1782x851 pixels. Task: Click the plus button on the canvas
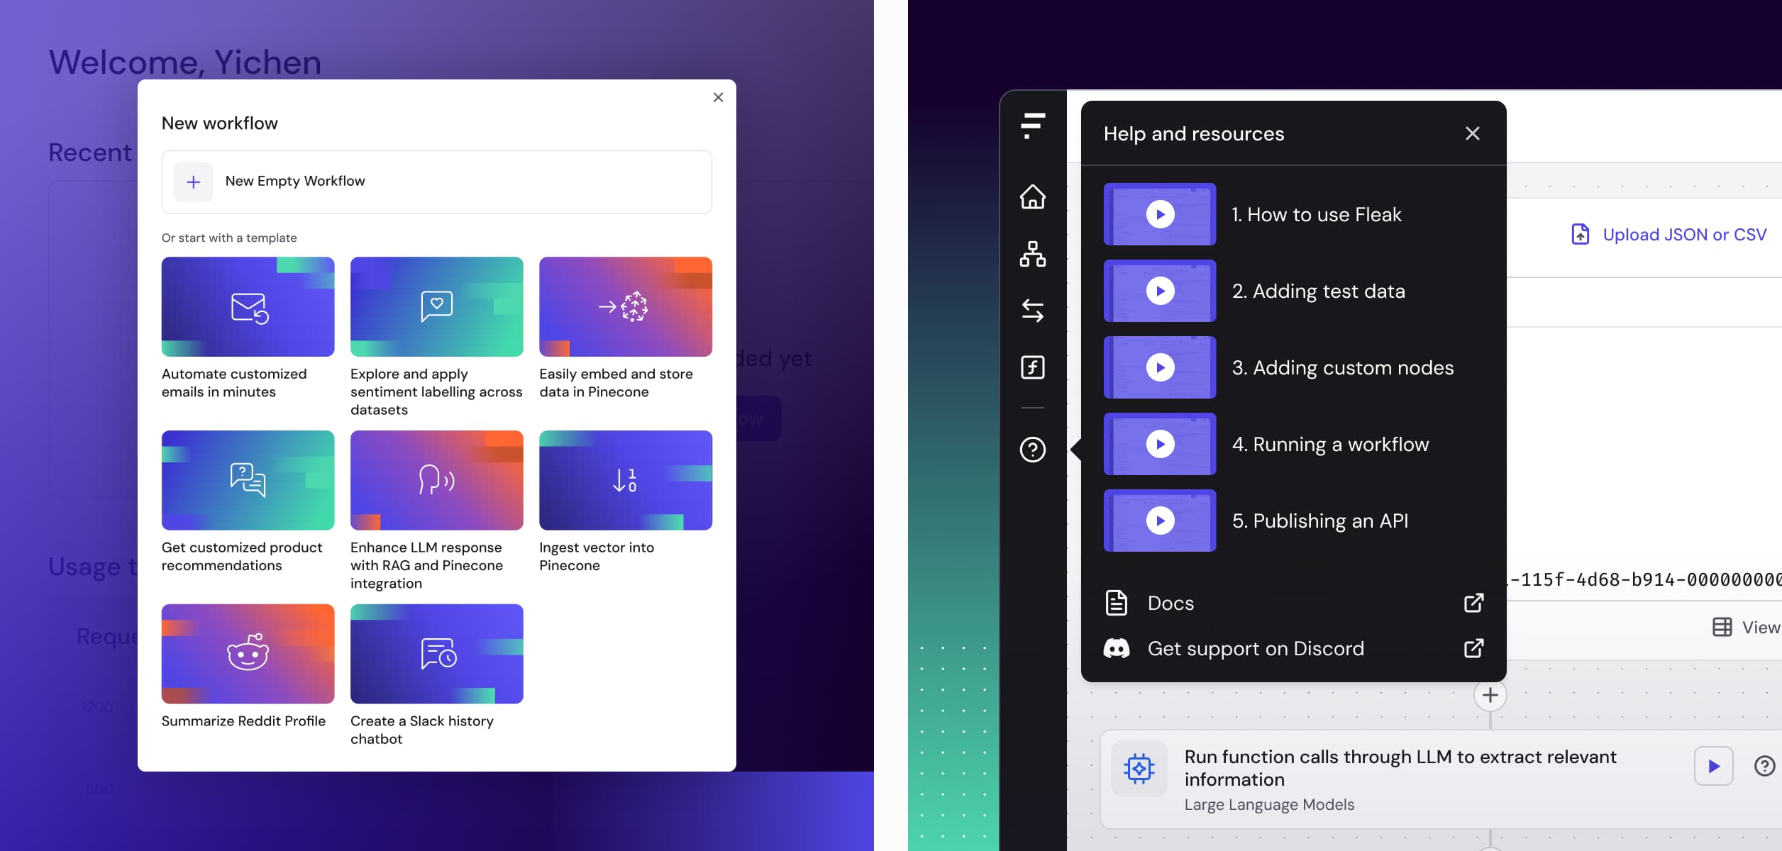click(x=1490, y=694)
